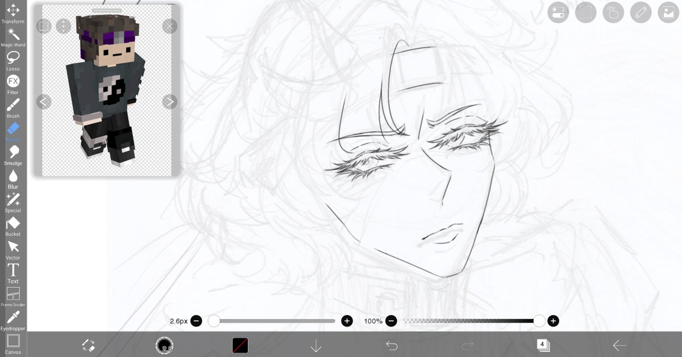
Task: Show the next reference image
Action: coord(169,102)
